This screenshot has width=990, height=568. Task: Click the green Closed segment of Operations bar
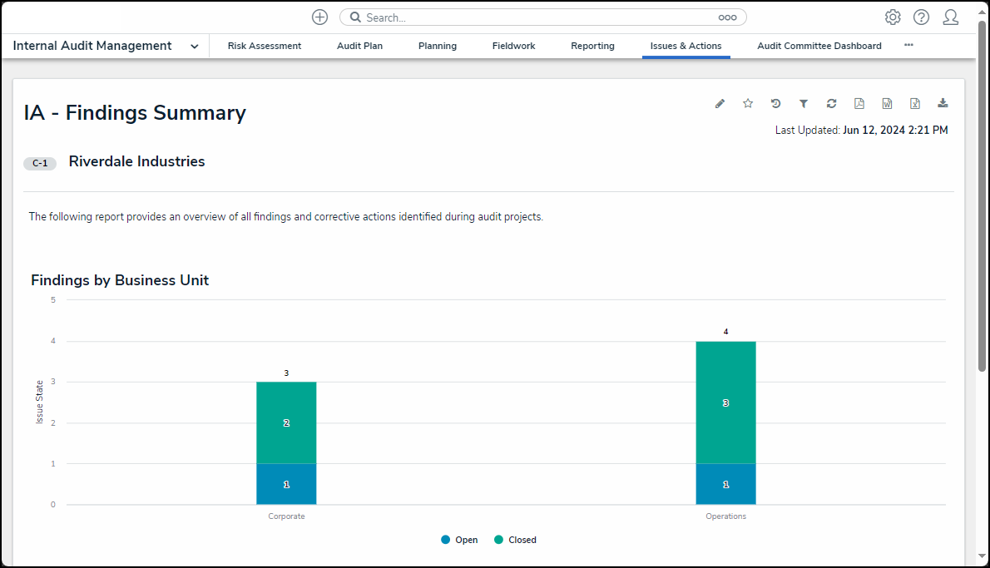(x=725, y=403)
